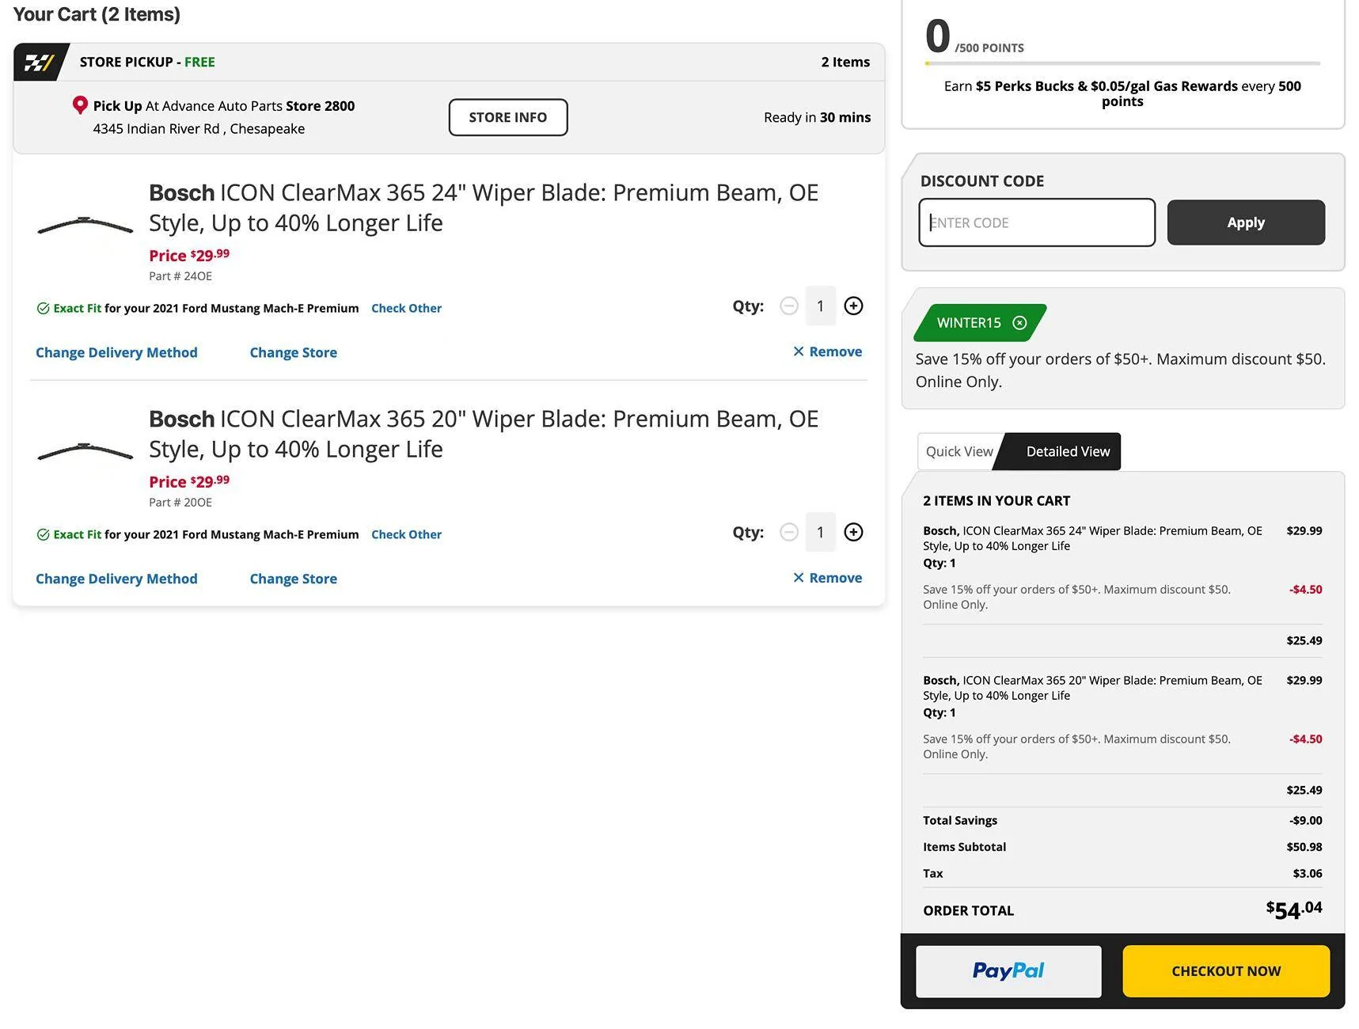Click Part # 20OE text
The image size is (1359, 1029).
click(180, 503)
